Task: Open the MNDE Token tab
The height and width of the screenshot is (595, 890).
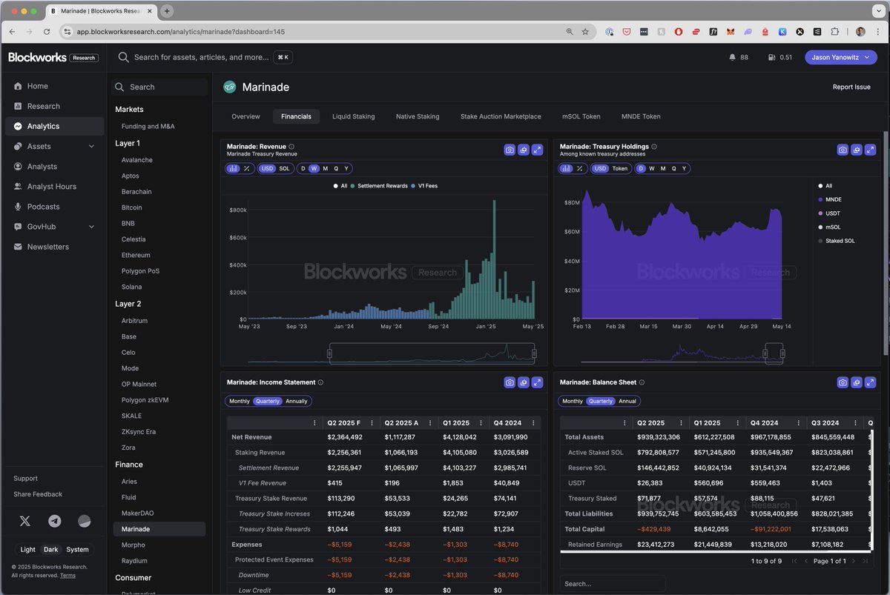Action: [x=641, y=116]
